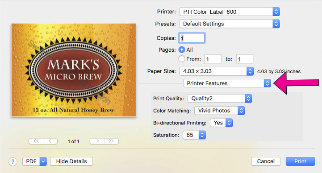
Task: Go to first page of the preview
Action: coord(36,141)
